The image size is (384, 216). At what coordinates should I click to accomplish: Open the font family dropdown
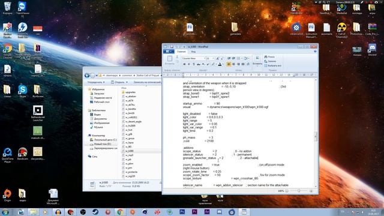pos(205,59)
